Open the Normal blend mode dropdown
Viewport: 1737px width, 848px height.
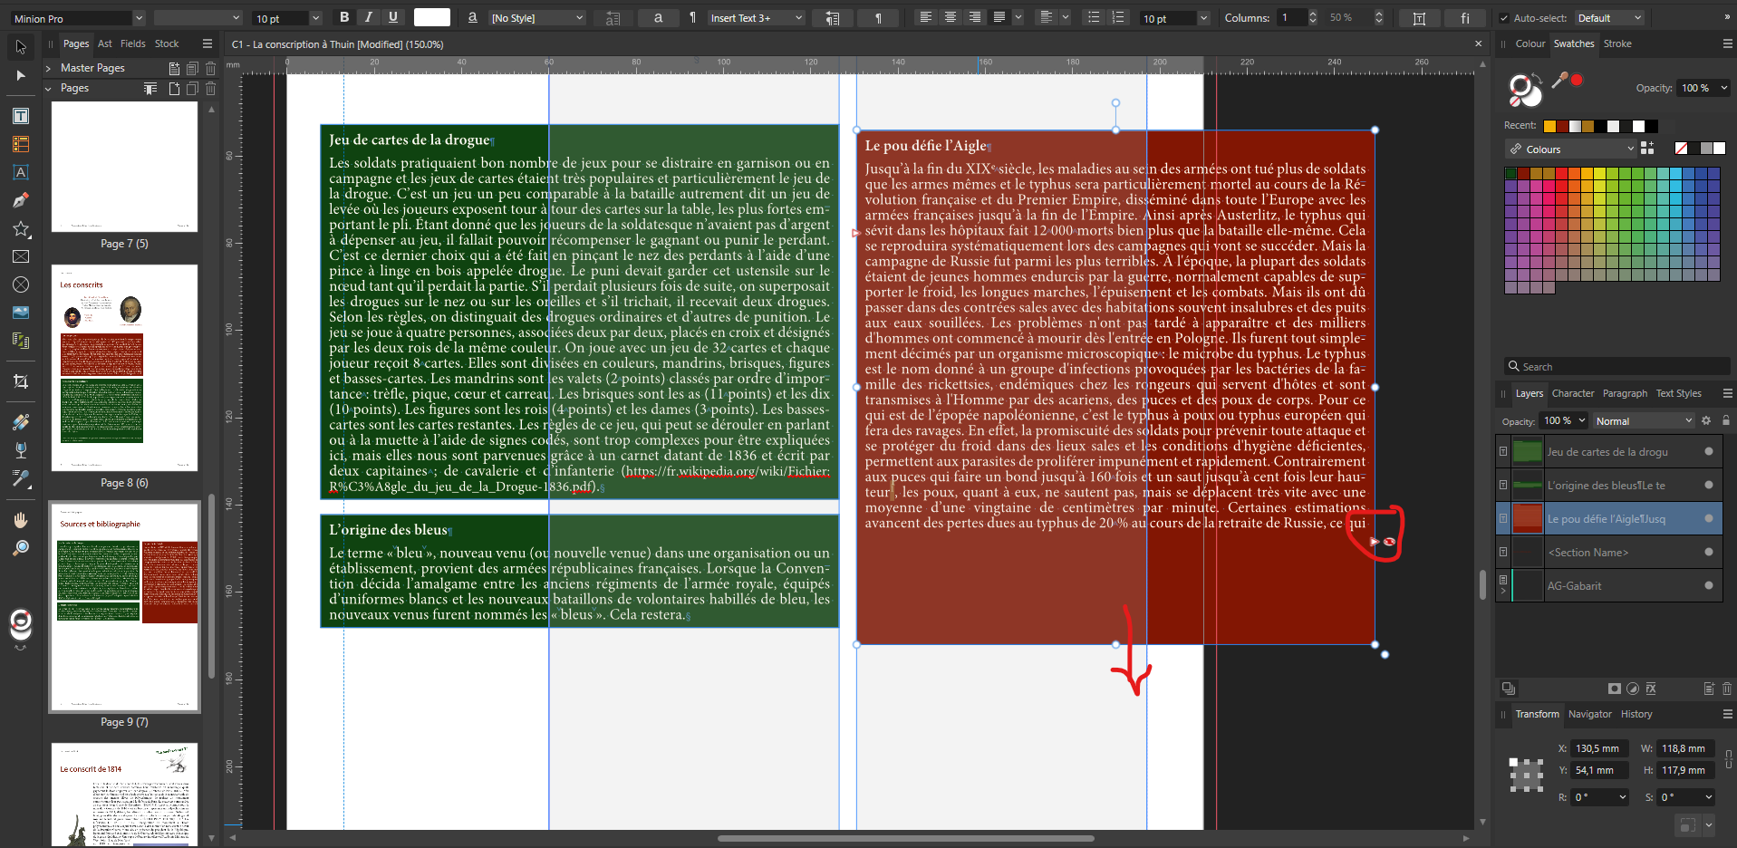tap(1643, 420)
